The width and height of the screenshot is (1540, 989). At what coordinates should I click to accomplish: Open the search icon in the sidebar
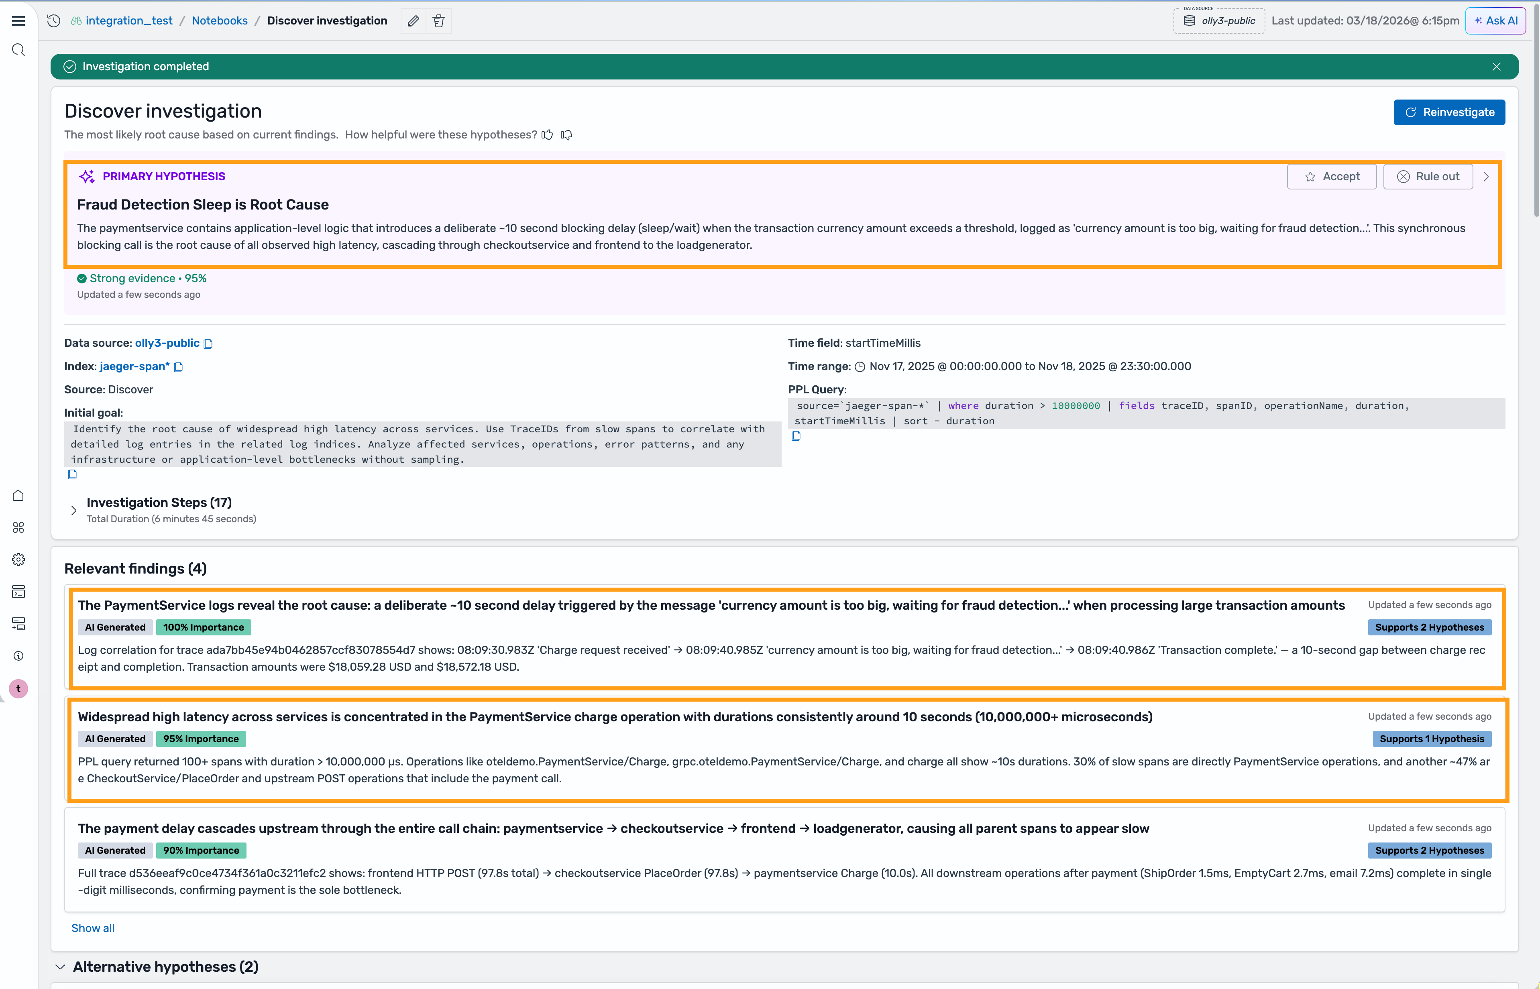point(18,49)
